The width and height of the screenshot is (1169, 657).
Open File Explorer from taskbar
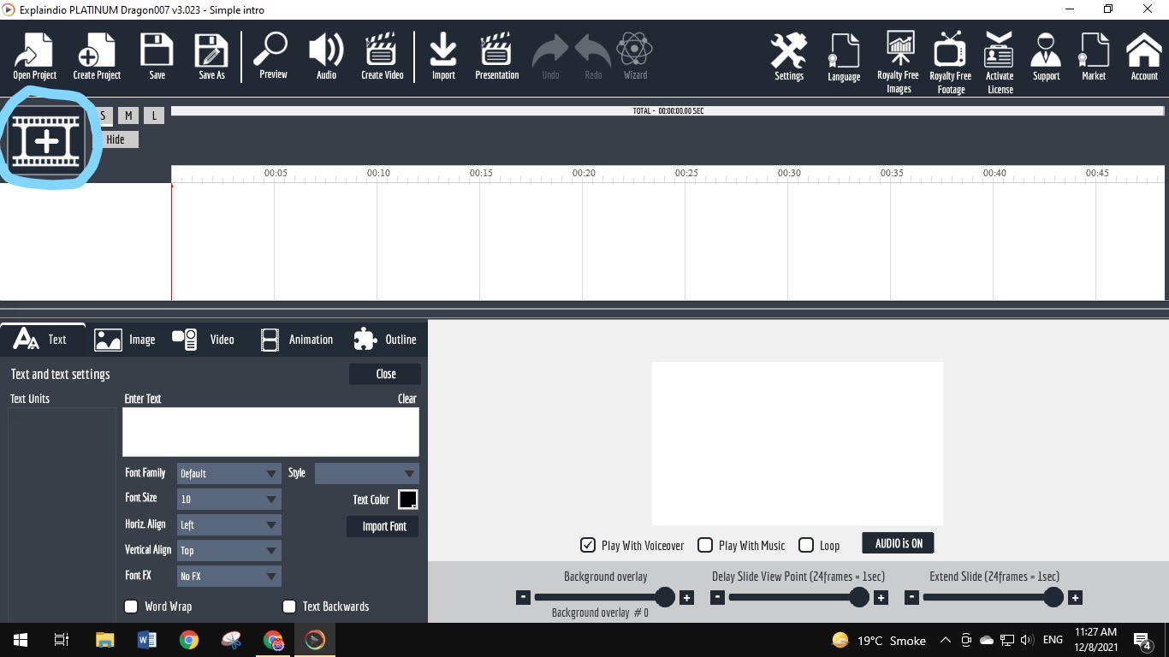(x=104, y=640)
